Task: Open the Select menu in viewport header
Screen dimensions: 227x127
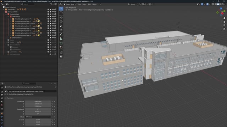Action: [84, 4]
